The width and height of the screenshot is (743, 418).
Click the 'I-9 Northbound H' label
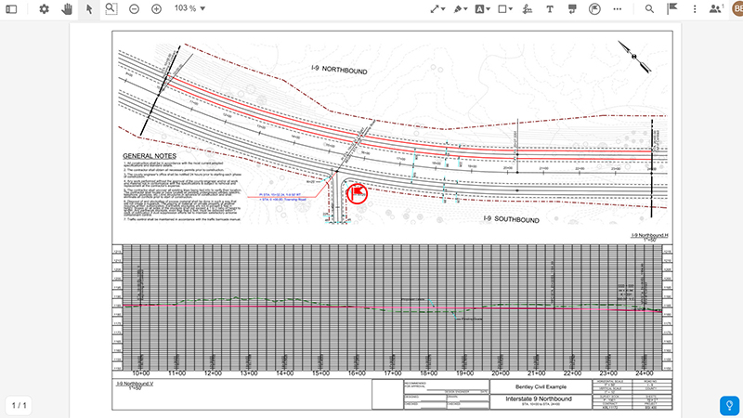pyautogui.click(x=649, y=235)
